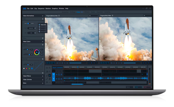The height and width of the screenshot is (107, 174).
Task: Toggle visibility eye on V1 track
Action: click(x=56, y=75)
